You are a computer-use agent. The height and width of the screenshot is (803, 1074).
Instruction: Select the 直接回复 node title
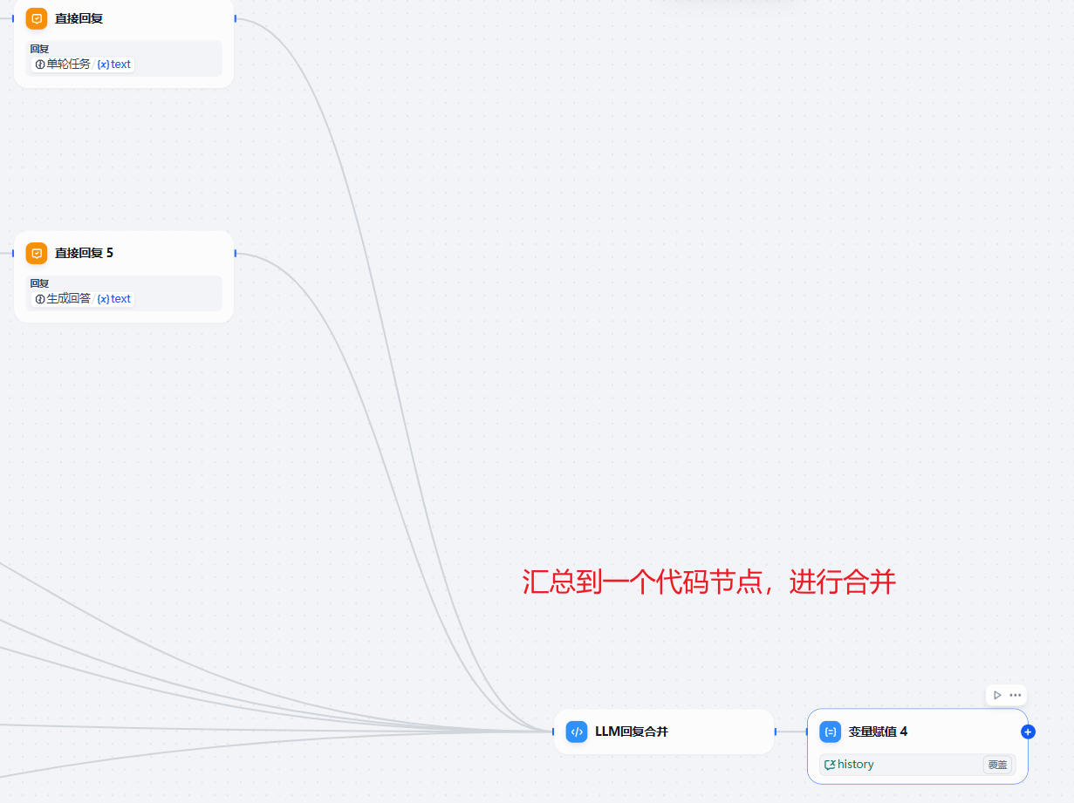[x=79, y=18]
